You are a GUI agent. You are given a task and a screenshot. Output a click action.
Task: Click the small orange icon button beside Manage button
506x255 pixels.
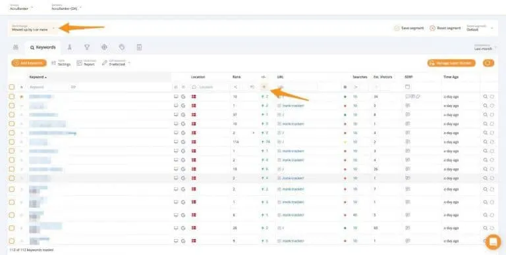489,63
